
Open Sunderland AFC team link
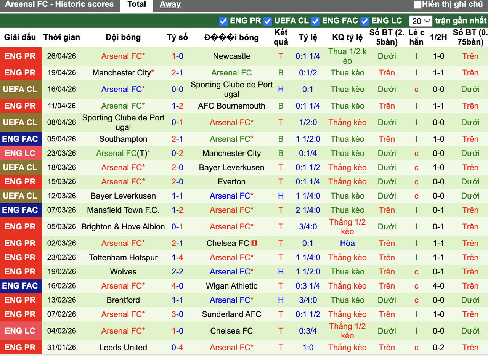[x=231, y=314]
